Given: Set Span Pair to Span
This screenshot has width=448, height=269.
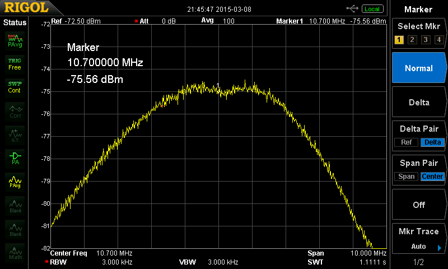Looking at the screenshot, I should pyautogui.click(x=407, y=177).
